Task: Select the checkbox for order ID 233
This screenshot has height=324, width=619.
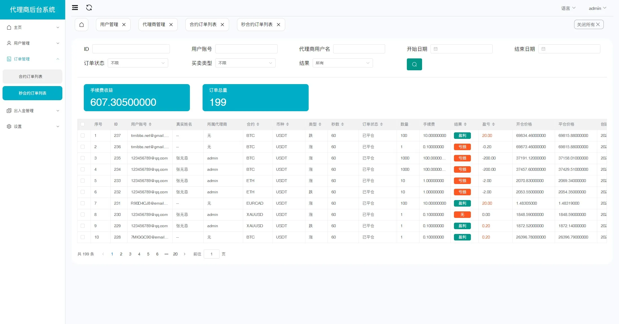Action: tap(83, 181)
